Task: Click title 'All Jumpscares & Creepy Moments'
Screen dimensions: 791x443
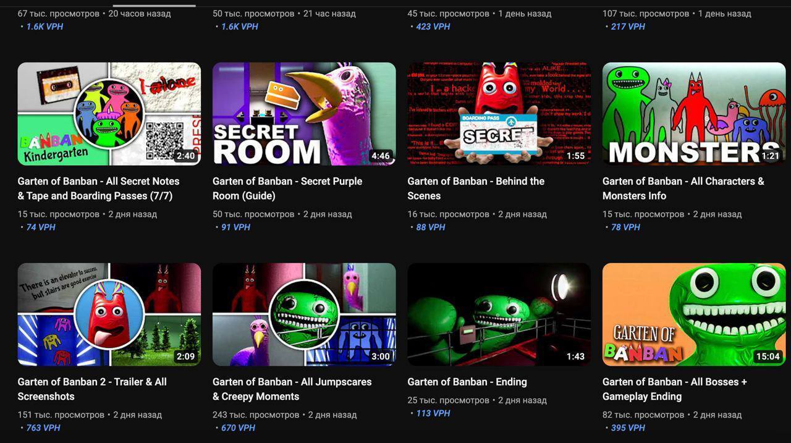Action: click(x=292, y=389)
